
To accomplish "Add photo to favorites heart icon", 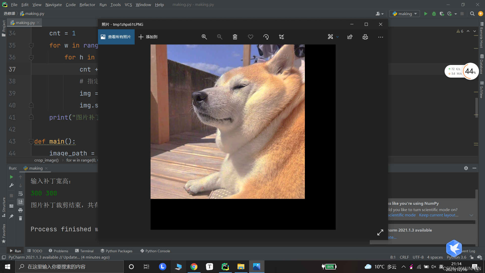I will click(x=250, y=37).
